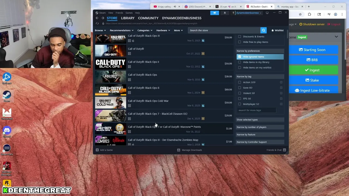Reload the Steam store page

pos(97,23)
